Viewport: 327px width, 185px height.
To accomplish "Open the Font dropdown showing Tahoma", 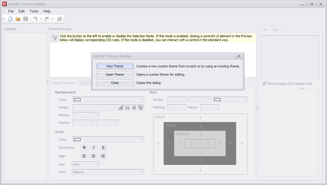I will (142, 172).
